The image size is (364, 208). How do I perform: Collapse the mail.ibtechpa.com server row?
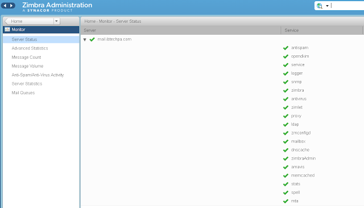coord(85,39)
